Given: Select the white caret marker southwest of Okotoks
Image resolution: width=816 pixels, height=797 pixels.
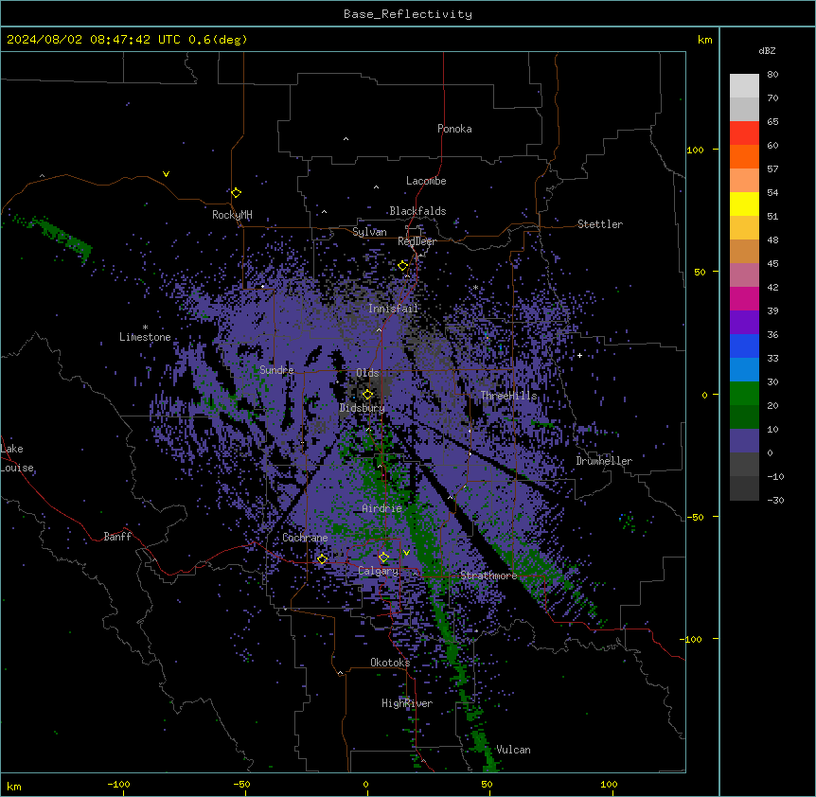Looking at the screenshot, I should point(341,673).
